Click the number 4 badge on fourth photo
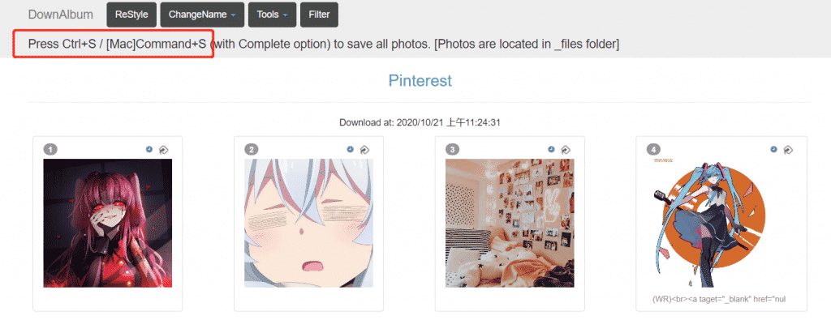831x320 pixels. click(x=653, y=150)
